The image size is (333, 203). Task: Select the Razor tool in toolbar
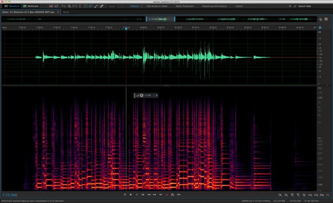pyautogui.click(x=69, y=6)
